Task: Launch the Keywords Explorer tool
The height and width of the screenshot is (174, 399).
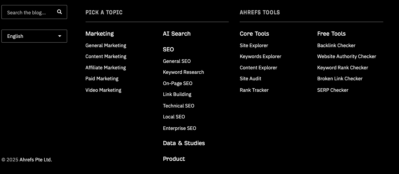Action: tap(260, 56)
